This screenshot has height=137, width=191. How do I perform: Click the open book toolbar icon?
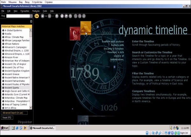click(66, 16)
